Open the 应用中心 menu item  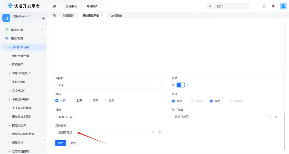tap(71, 6)
